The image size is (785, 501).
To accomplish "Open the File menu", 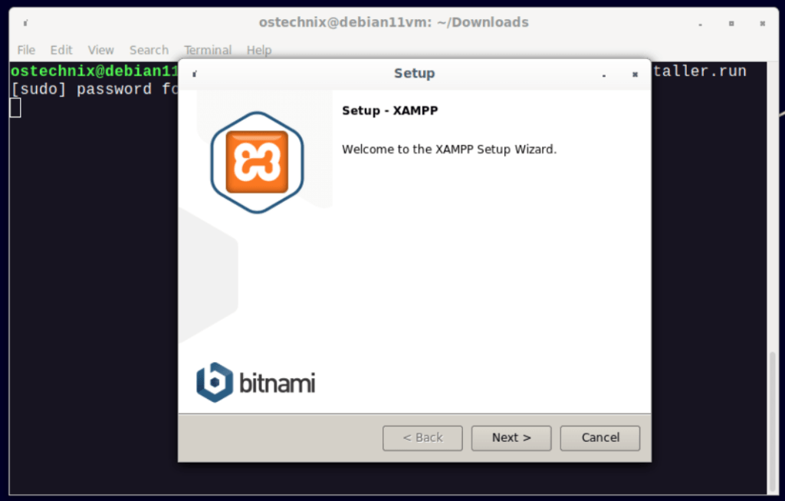I will [x=26, y=50].
